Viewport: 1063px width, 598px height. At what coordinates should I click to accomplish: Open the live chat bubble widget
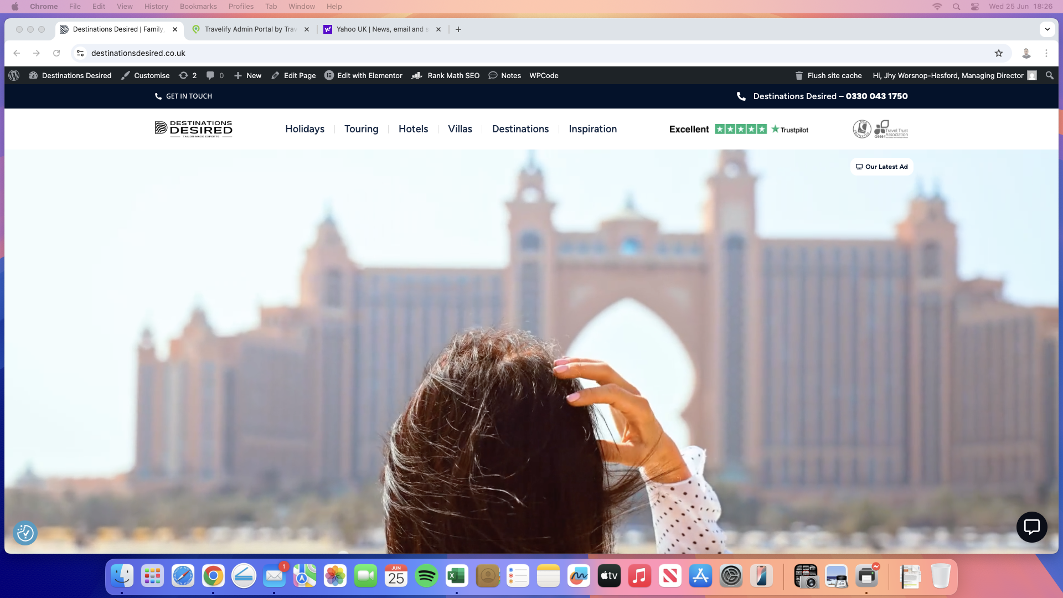point(1031,527)
